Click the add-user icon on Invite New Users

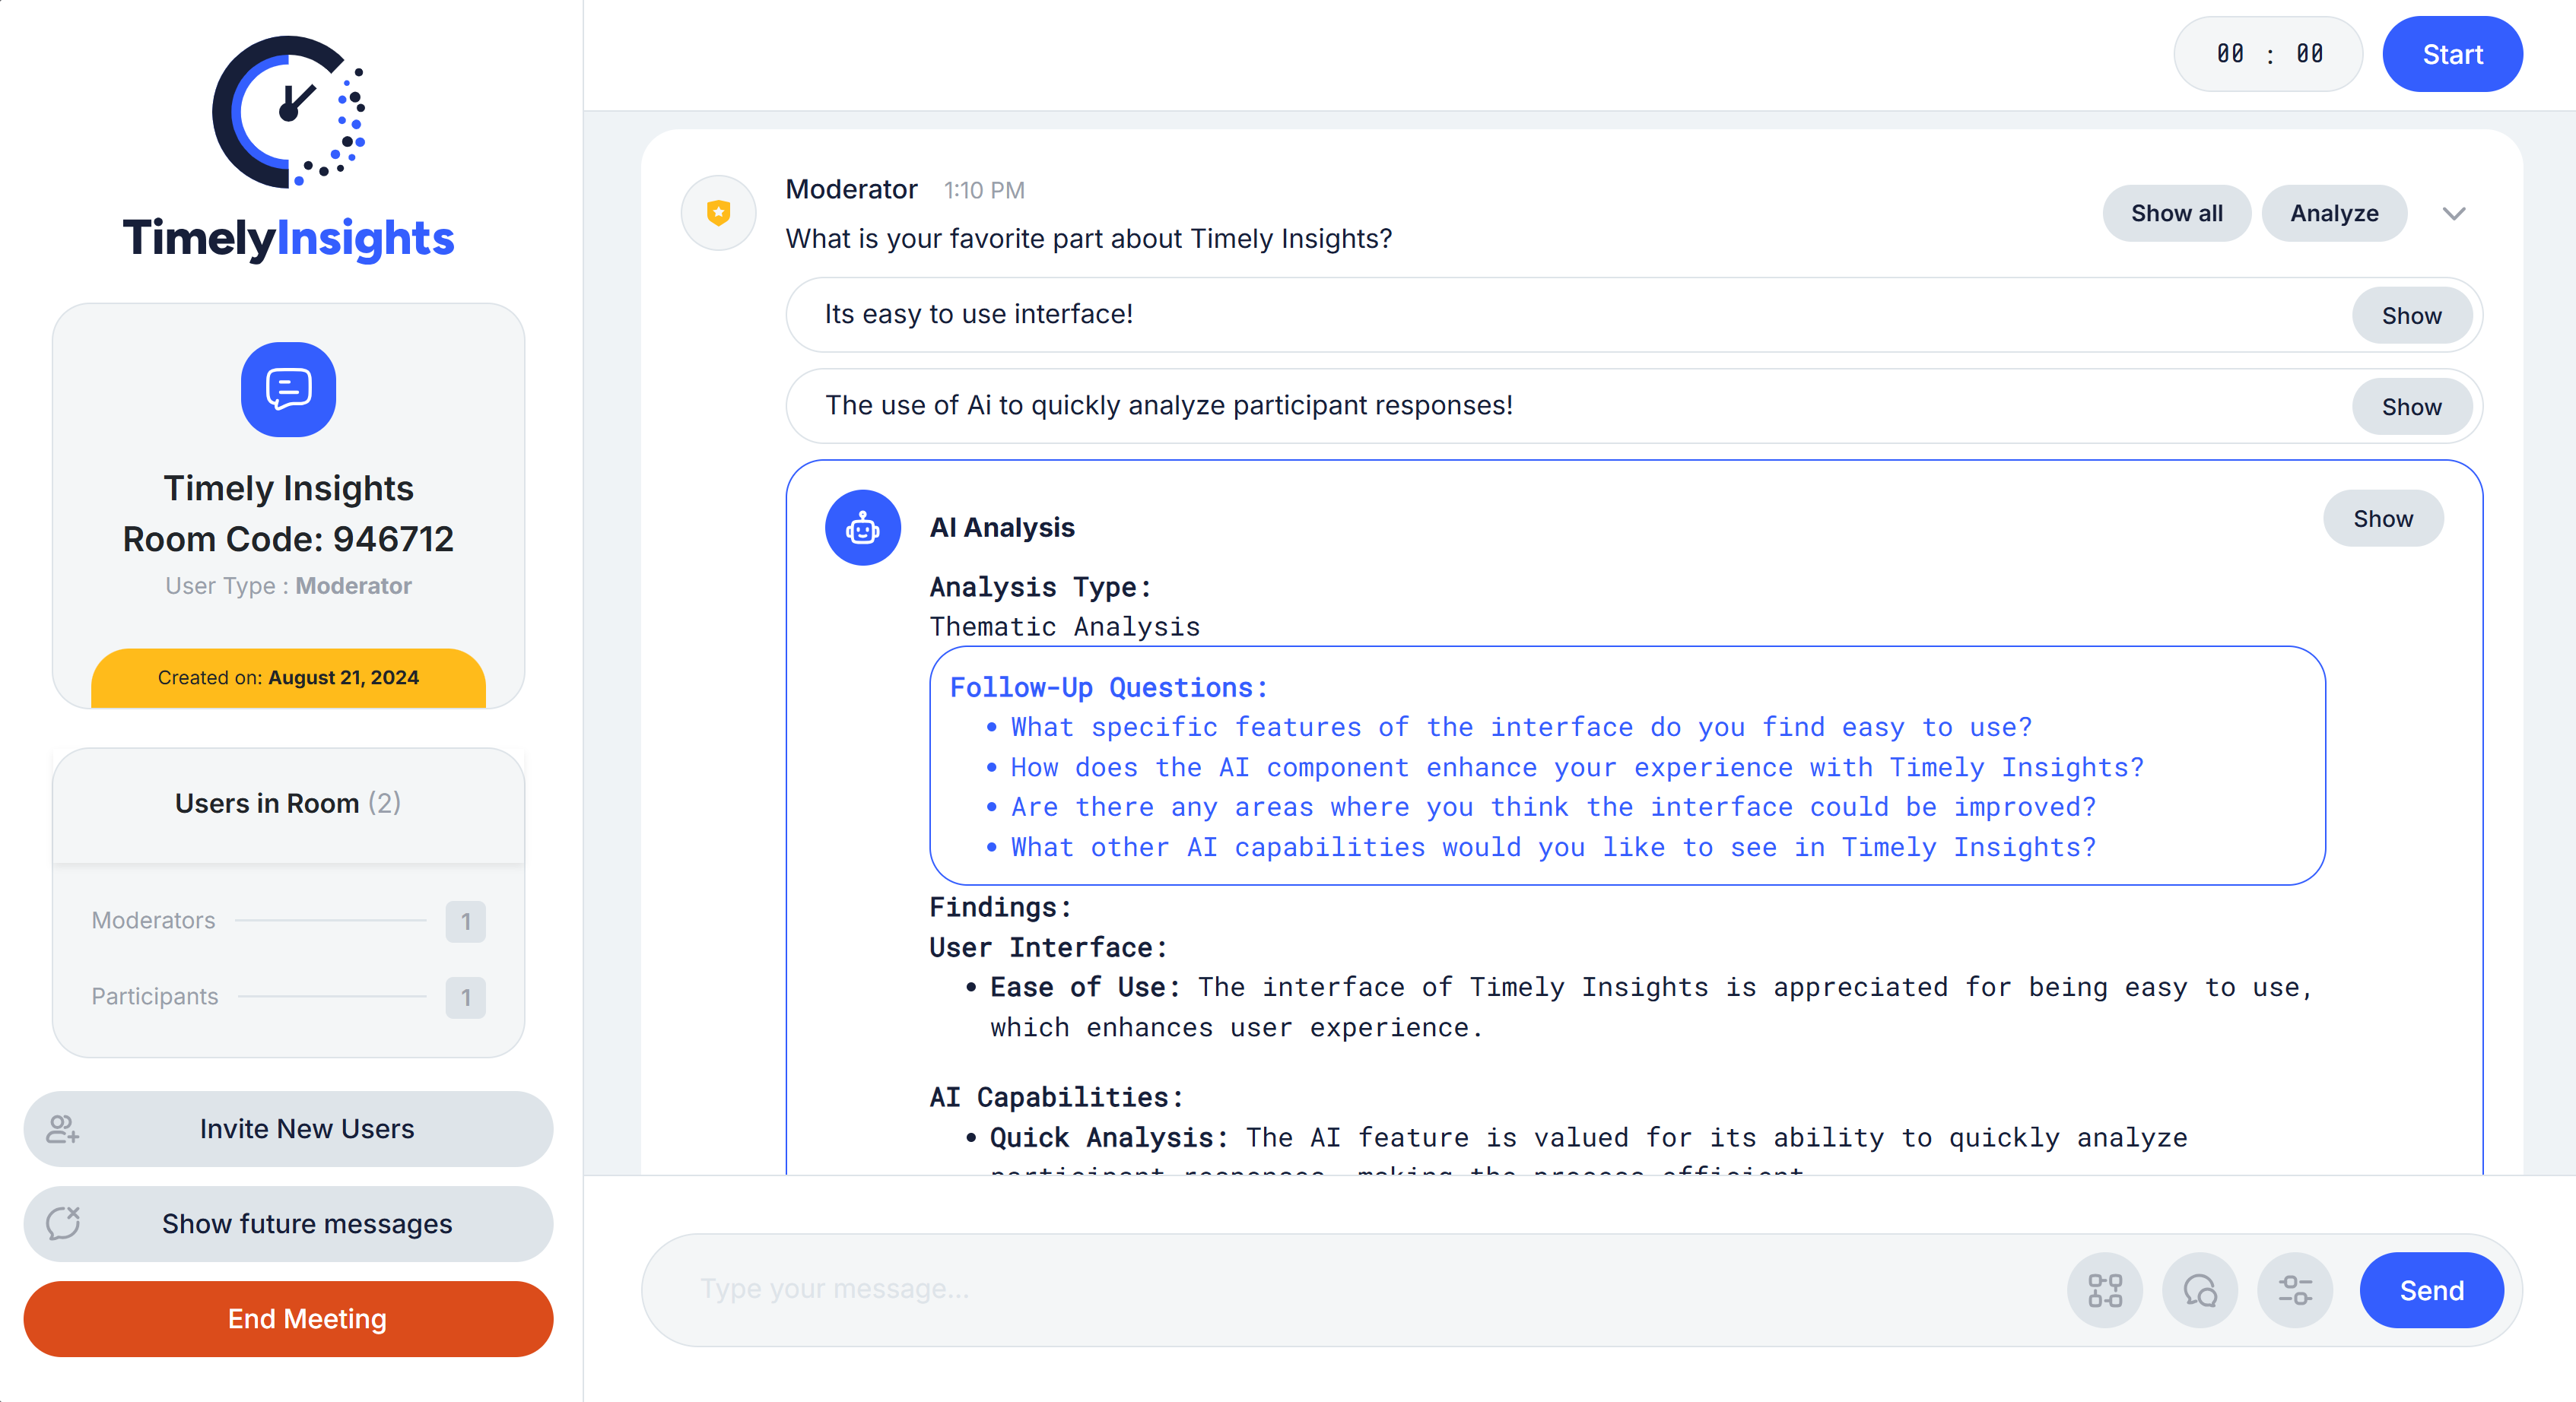63,1129
